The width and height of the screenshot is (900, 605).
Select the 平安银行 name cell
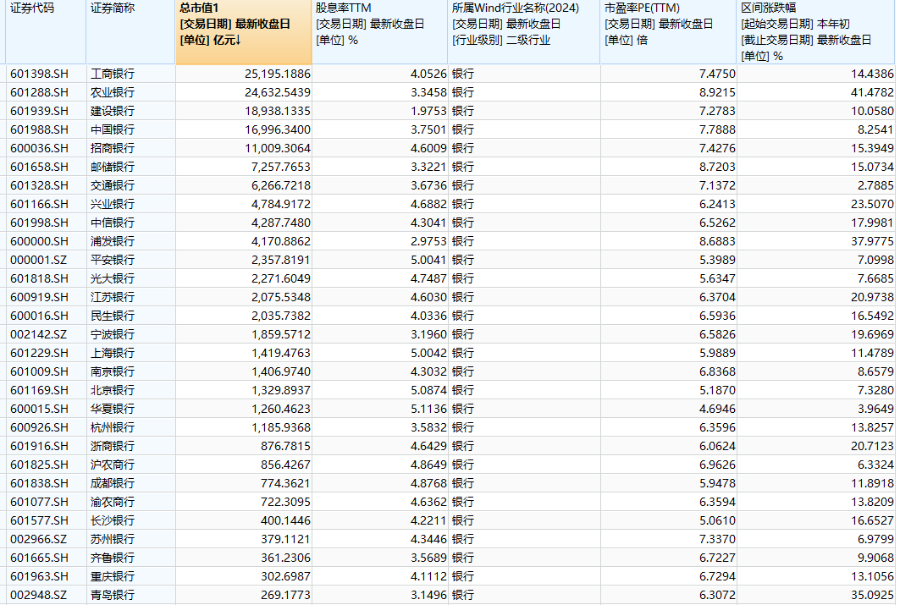[x=113, y=260]
